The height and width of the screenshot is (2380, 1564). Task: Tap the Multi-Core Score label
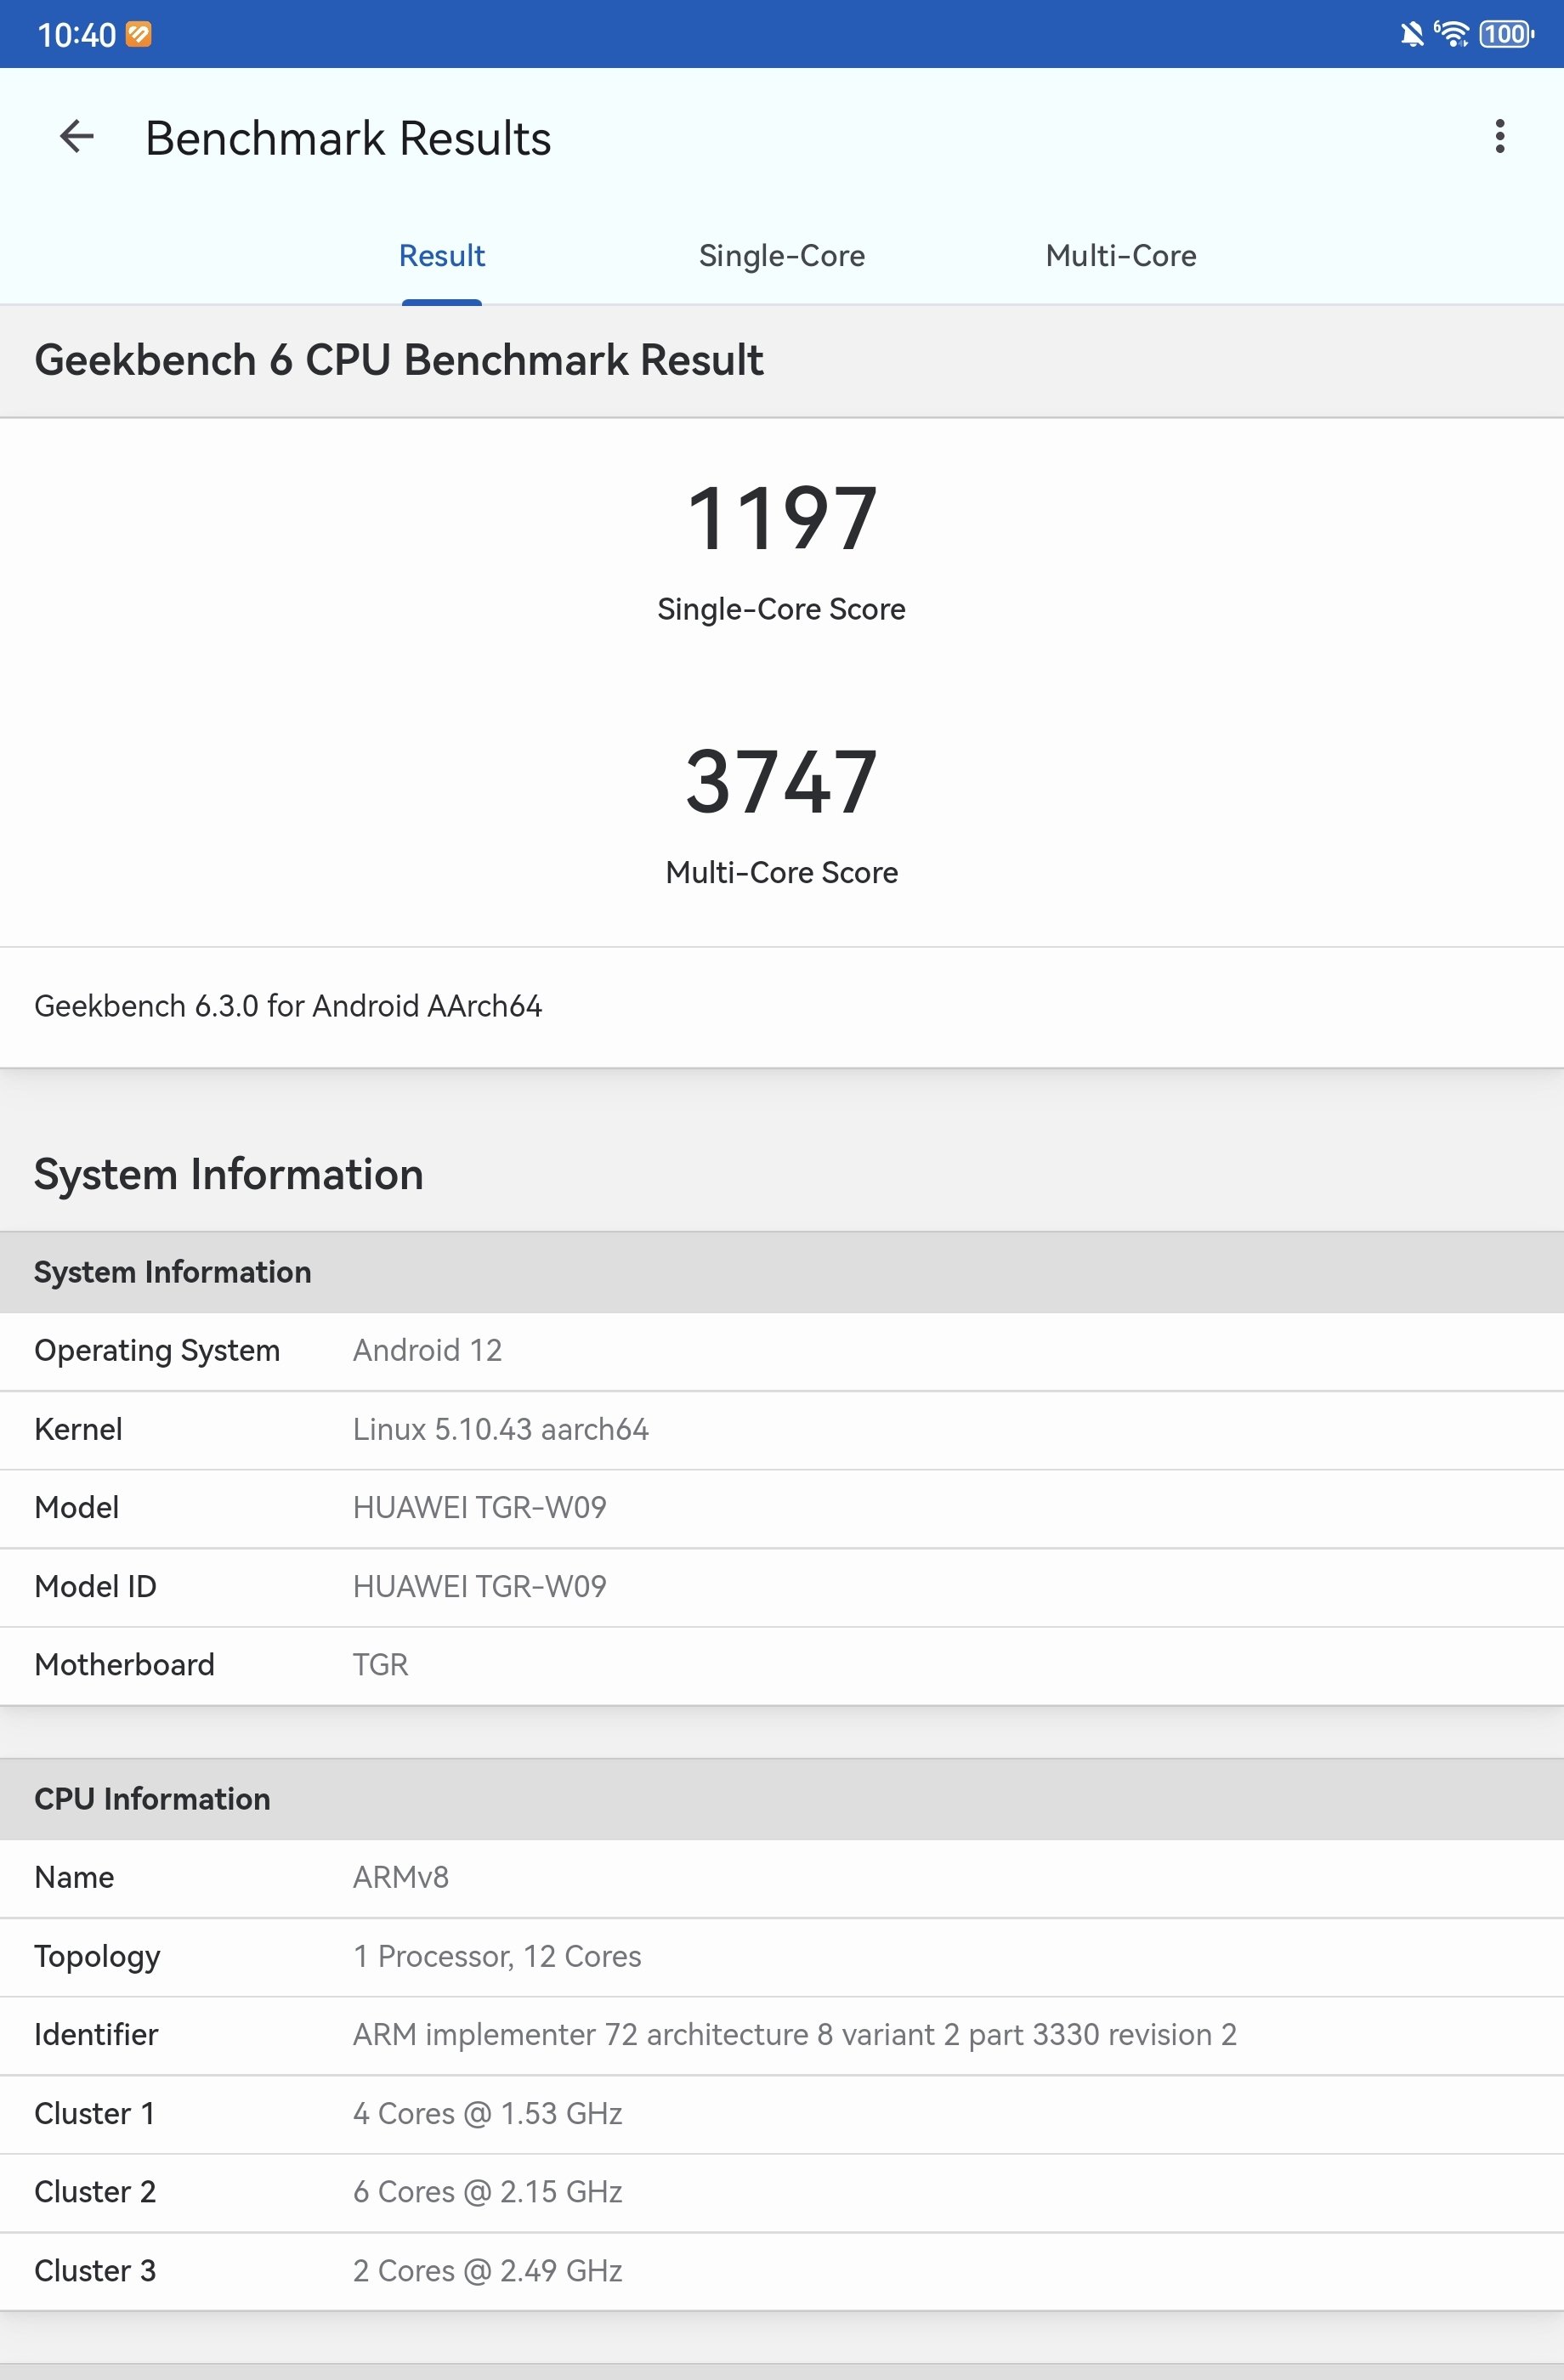782,872
